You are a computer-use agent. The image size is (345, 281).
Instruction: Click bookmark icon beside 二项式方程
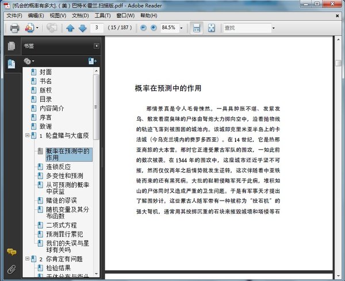[40, 225]
